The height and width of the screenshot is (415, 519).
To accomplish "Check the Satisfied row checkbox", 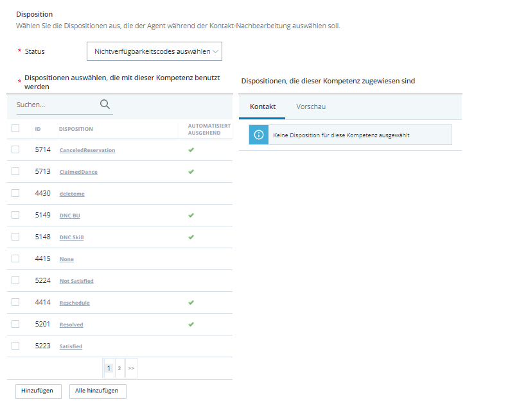I will pos(15,346).
